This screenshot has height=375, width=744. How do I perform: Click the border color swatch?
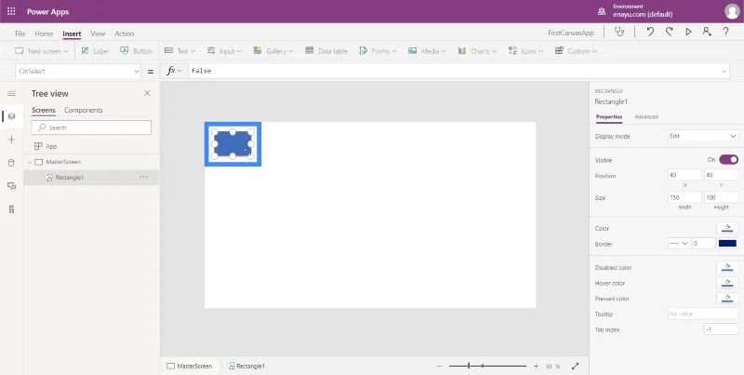tap(727, 244)
